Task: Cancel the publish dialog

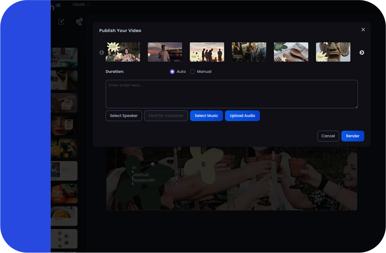Action: (328, 136)
